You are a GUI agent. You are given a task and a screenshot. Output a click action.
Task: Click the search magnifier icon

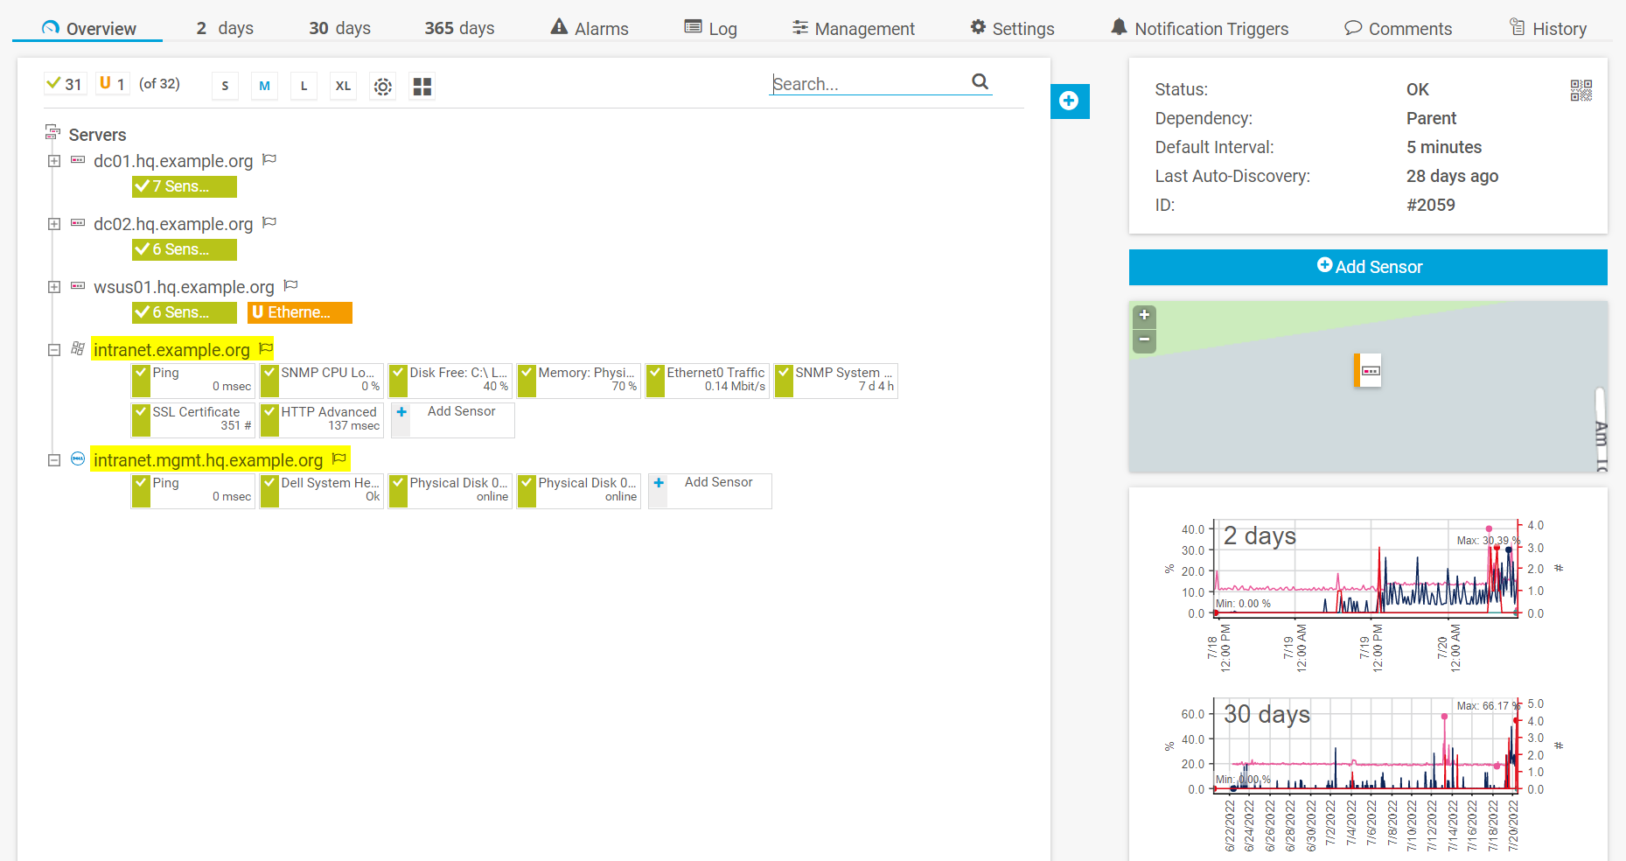pos(980,81)
